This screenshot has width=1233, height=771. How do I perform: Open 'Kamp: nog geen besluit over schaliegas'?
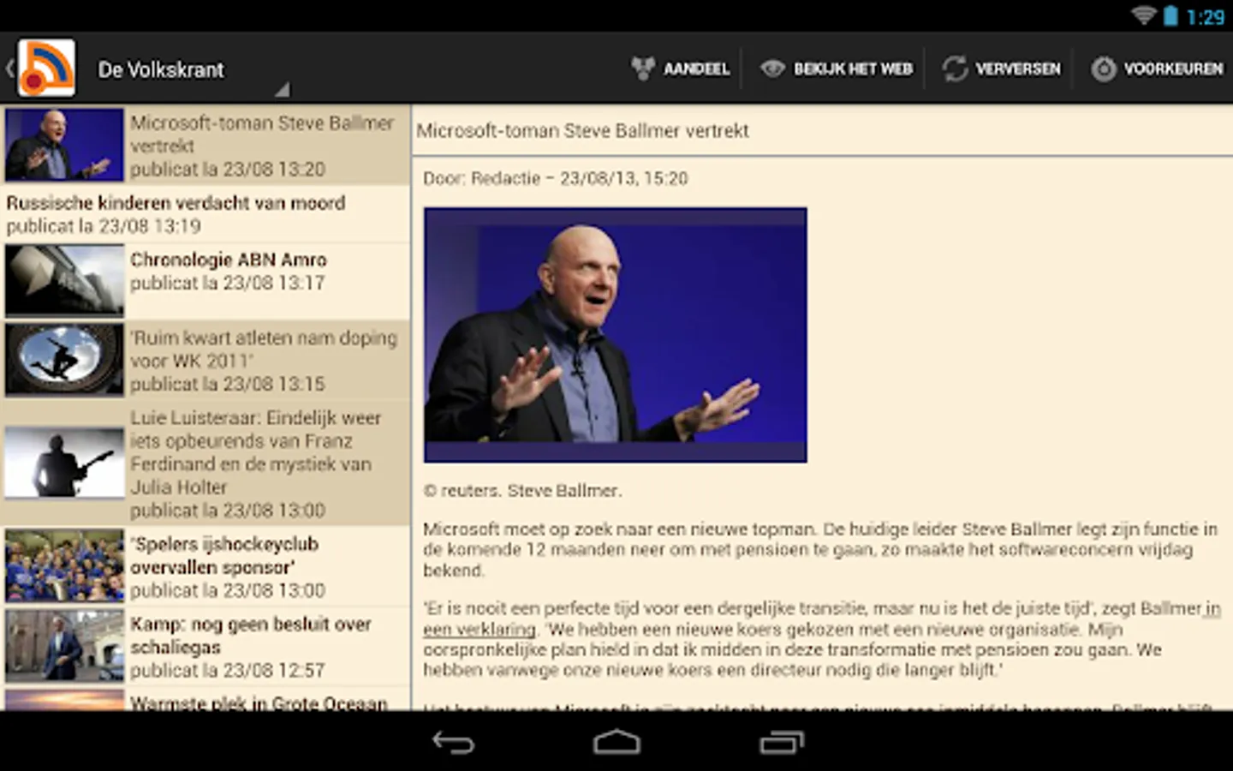pyautogui.click(x=205, y=646)
